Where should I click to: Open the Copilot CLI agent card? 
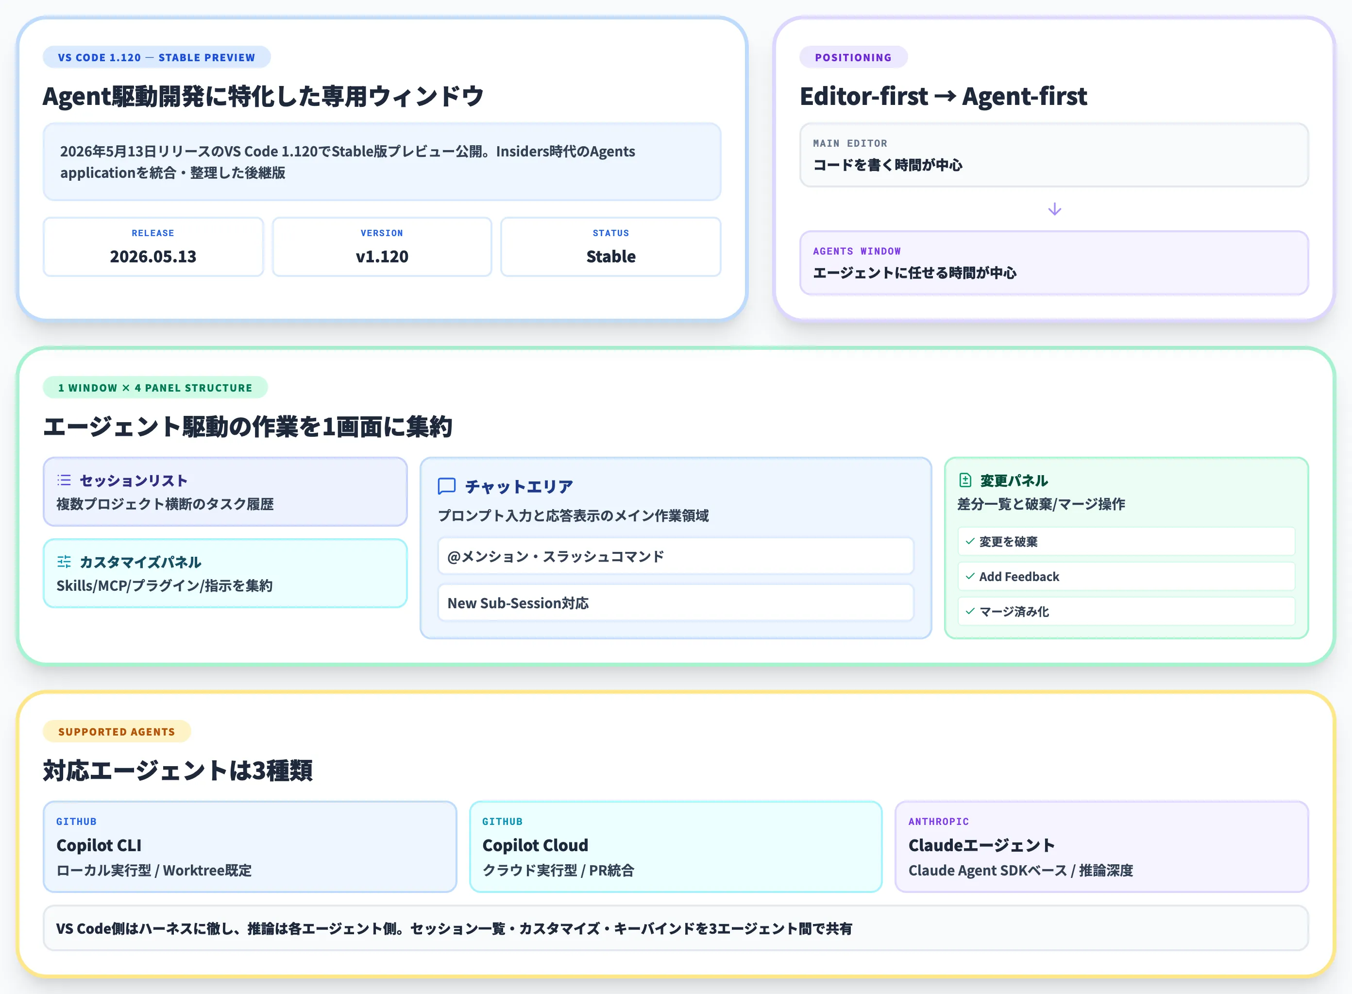click(250, 847)
